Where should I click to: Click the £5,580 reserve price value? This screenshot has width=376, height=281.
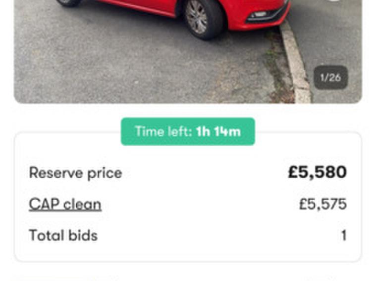(x=317, y=172)
